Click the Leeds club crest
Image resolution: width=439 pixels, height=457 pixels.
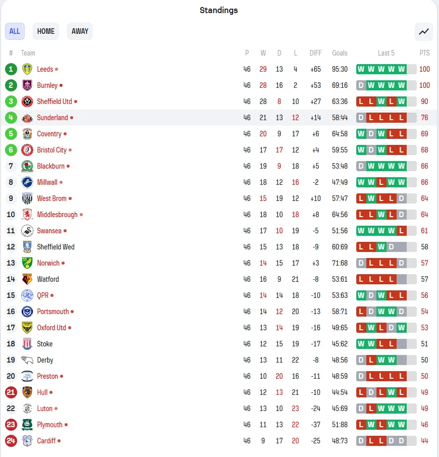pos(27,69)
